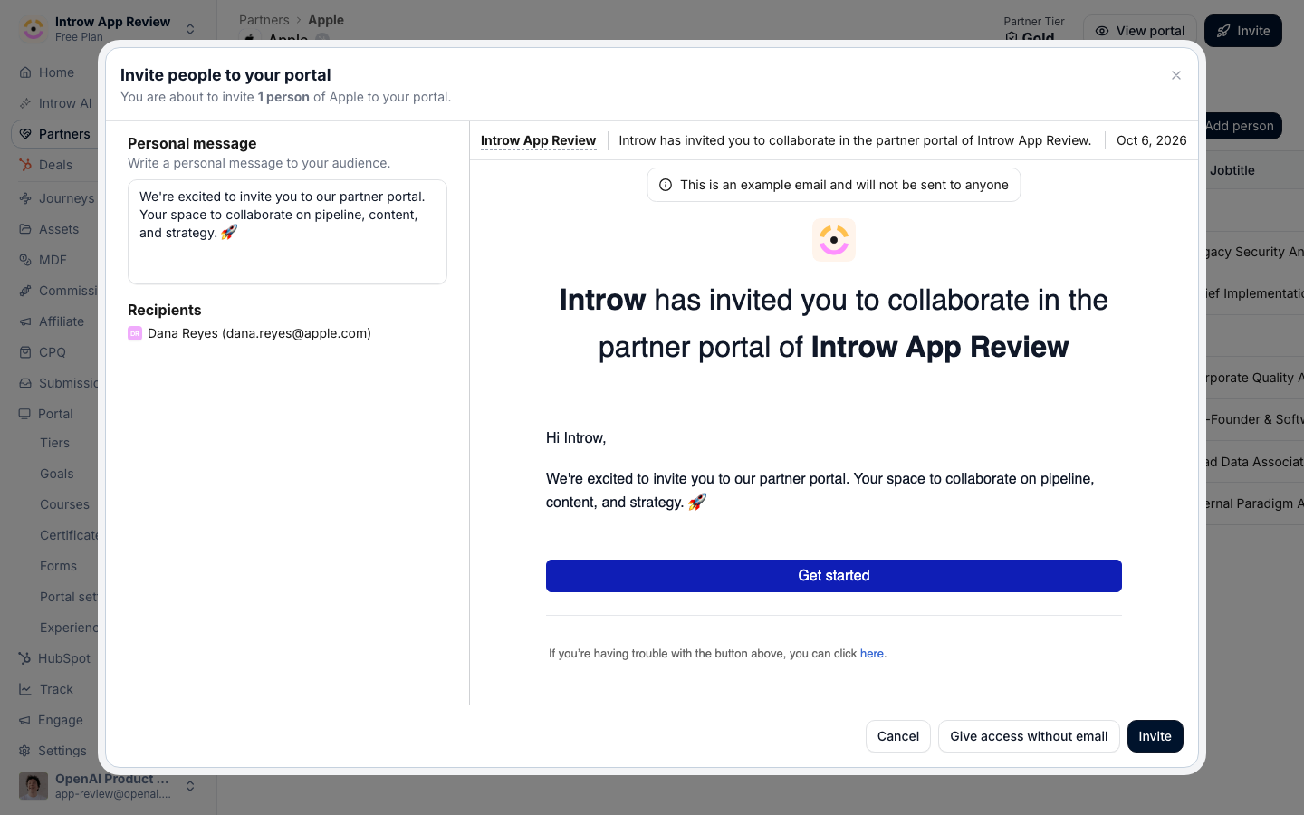
Task: Open Deals in sidebar
Action: (55, 165)
